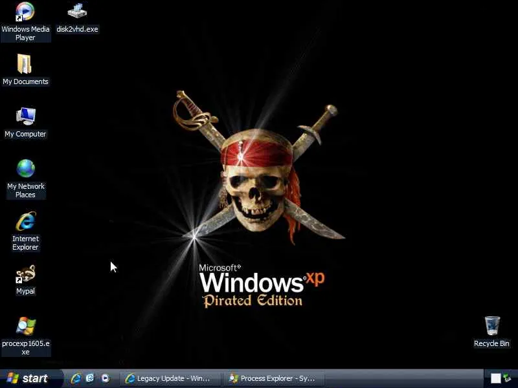Click the white square system tray icon
This screenshot has height=388, width=518.
(x=495, y=378)
